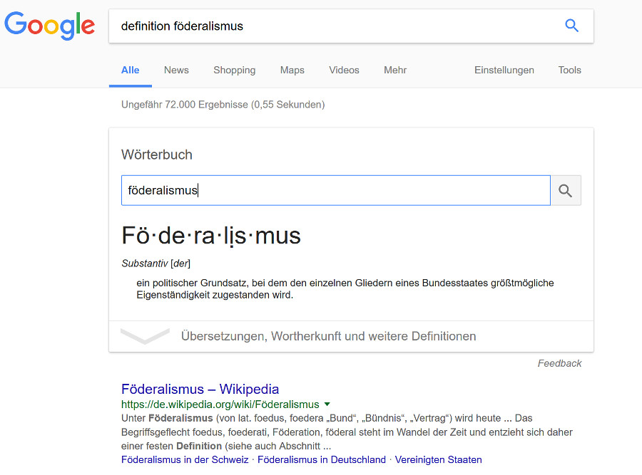Click the Feedback link below the dictionary box
642x475 pixels.
(559, 363)
